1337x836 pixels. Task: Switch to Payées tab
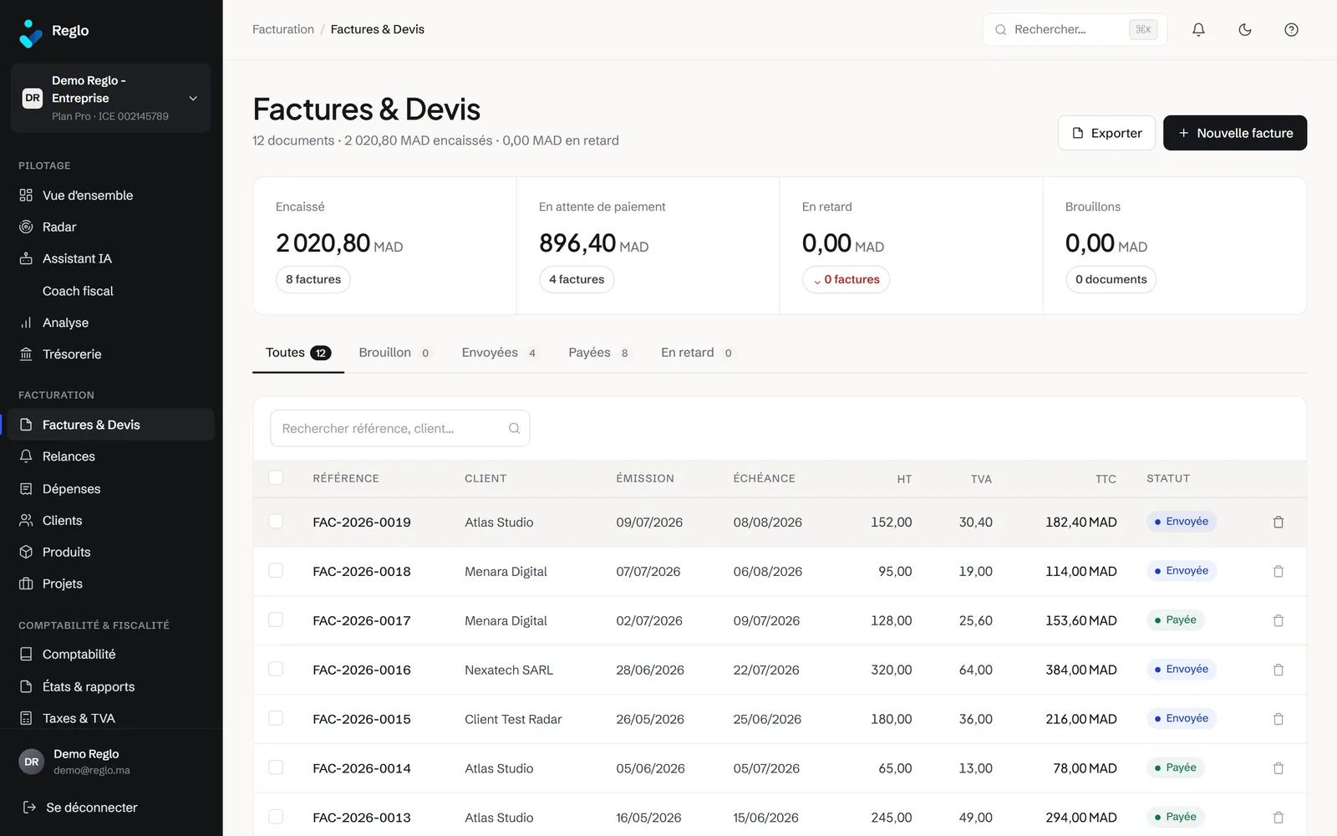[598, 353]
